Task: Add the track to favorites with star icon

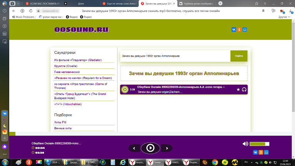Action: [238, 90]
